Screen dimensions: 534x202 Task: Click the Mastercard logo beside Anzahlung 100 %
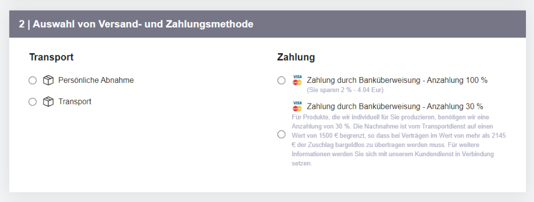coord(297,82)
